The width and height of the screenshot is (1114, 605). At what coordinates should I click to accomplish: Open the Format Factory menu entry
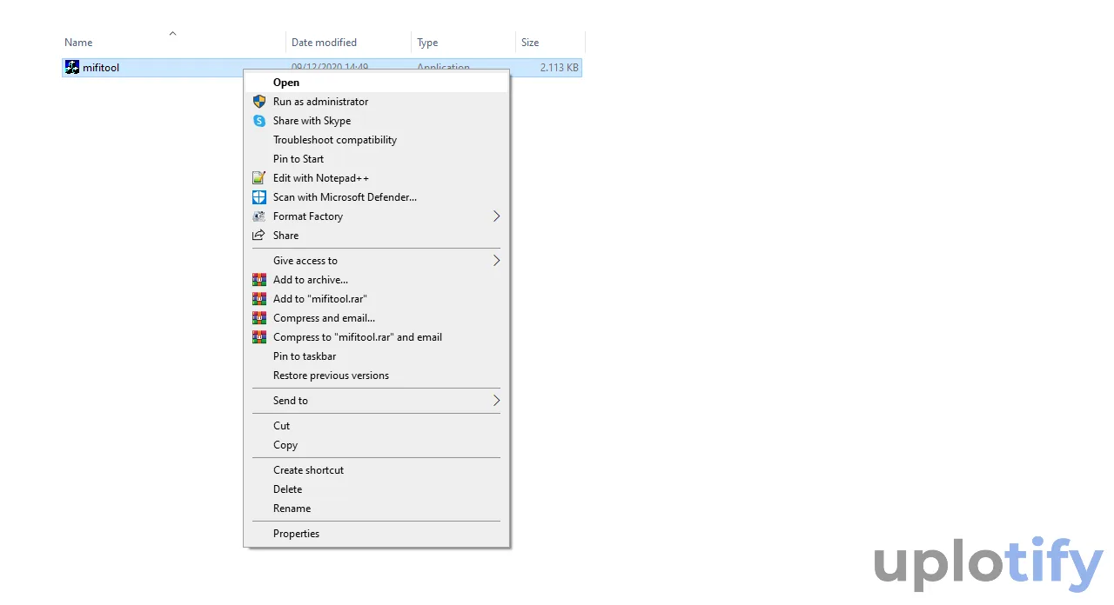tap(376, 216)
